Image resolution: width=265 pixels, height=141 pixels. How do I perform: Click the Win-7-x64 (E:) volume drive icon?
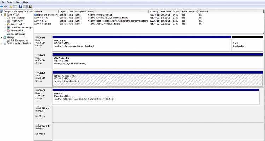(x=35, y=24)
